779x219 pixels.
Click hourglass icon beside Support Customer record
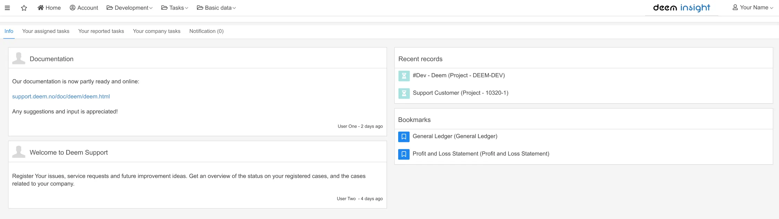(404, 93)
